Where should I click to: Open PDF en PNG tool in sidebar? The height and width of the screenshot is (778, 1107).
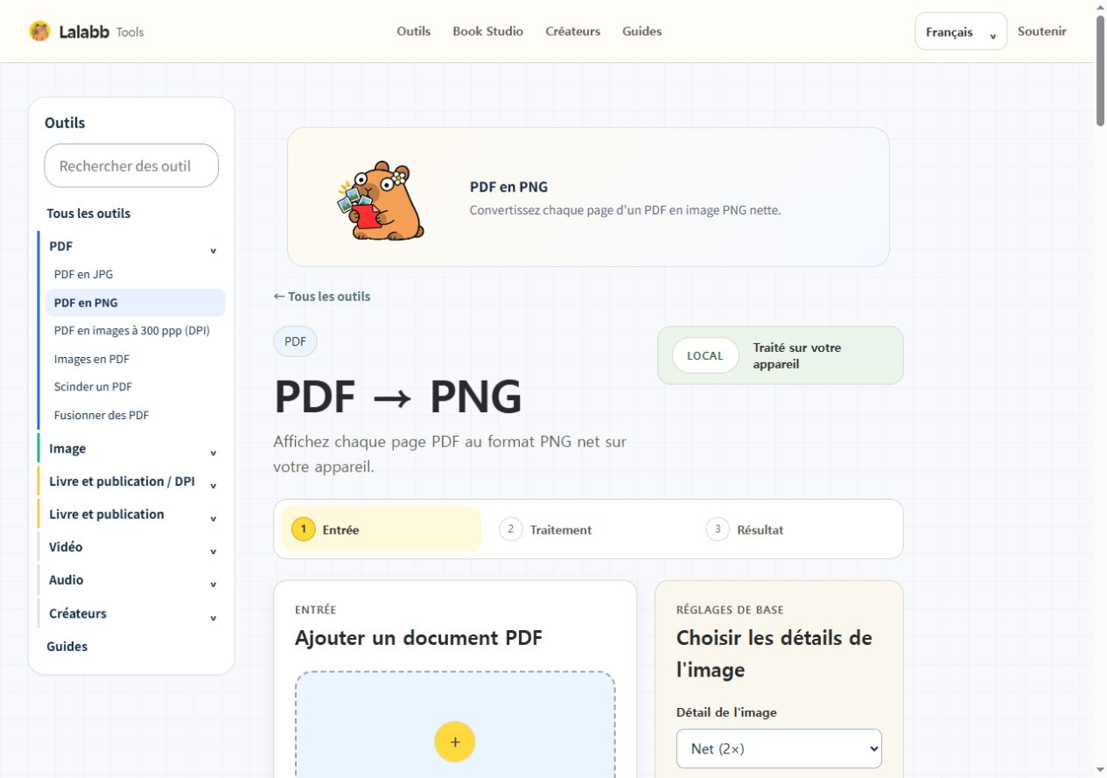coord(135,303)
